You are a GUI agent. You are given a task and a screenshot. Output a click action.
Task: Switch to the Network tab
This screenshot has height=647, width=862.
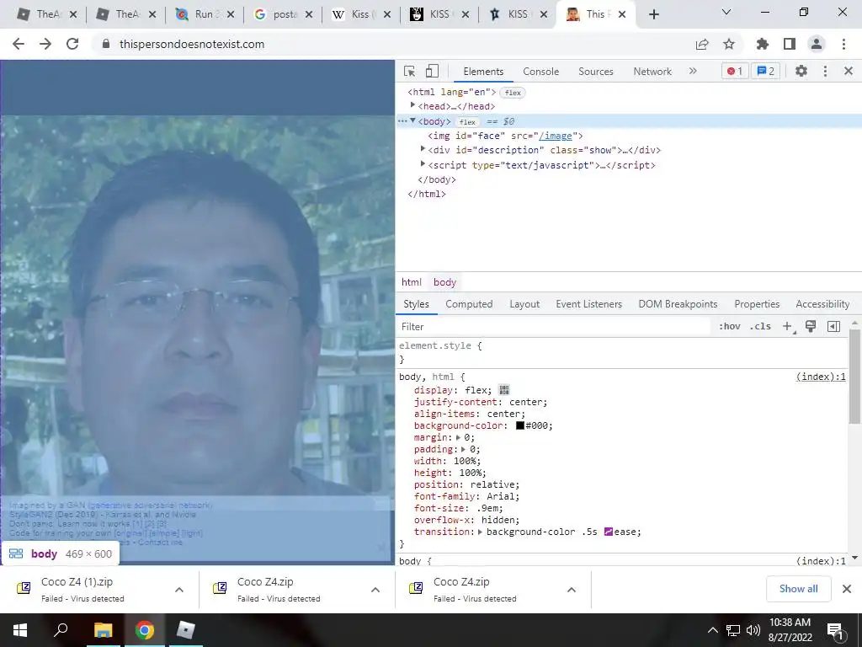coord(652,72)
